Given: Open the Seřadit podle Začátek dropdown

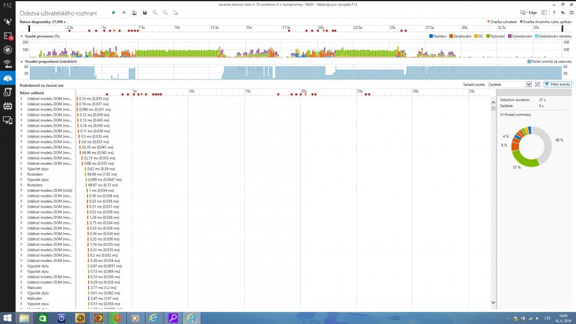Looking at the screenshot, I should [510, 85].
